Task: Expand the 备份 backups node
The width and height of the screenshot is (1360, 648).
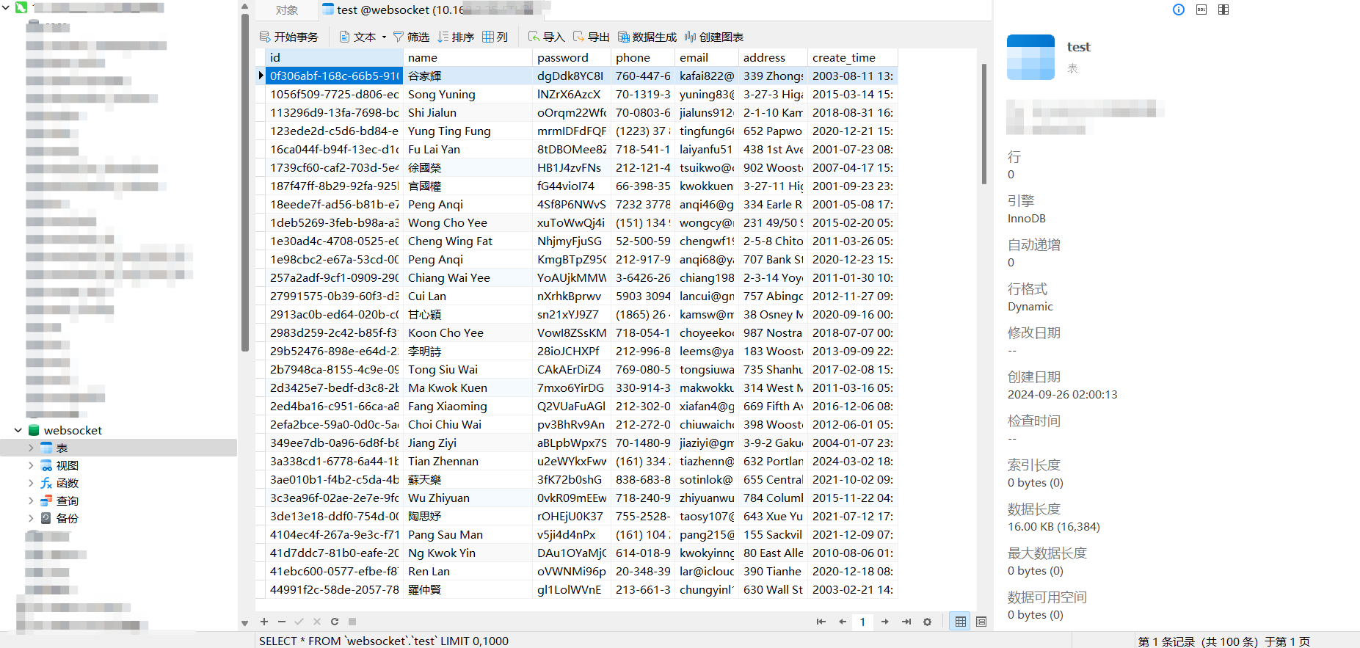Action: [x=31, y=518]
